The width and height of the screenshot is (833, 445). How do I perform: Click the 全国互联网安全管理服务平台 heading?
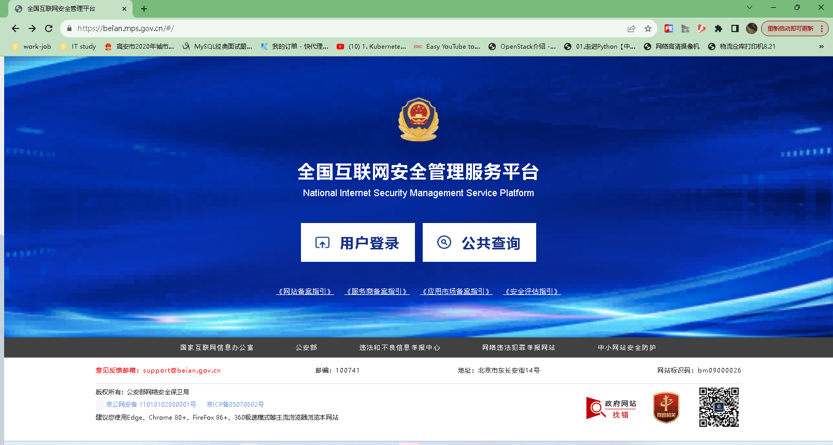click(419, 172)
